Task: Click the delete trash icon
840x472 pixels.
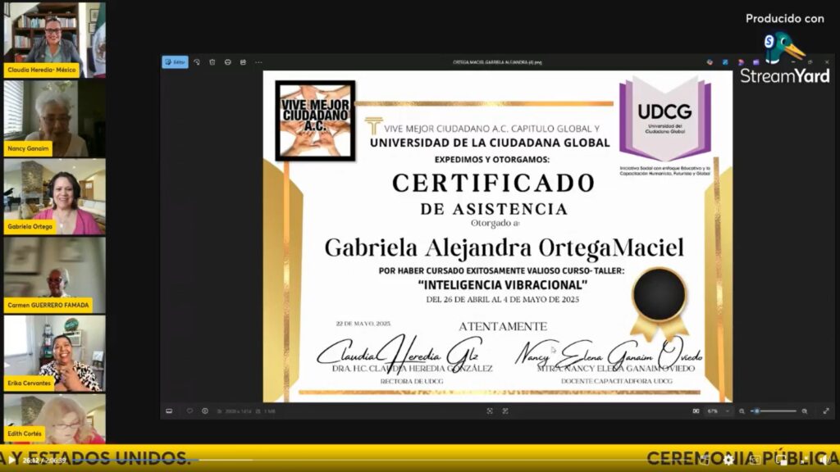Action: (212, 62)
